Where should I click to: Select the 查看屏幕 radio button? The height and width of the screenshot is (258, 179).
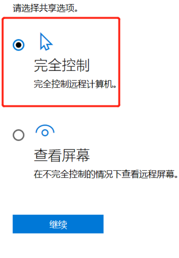click(18, 135)
